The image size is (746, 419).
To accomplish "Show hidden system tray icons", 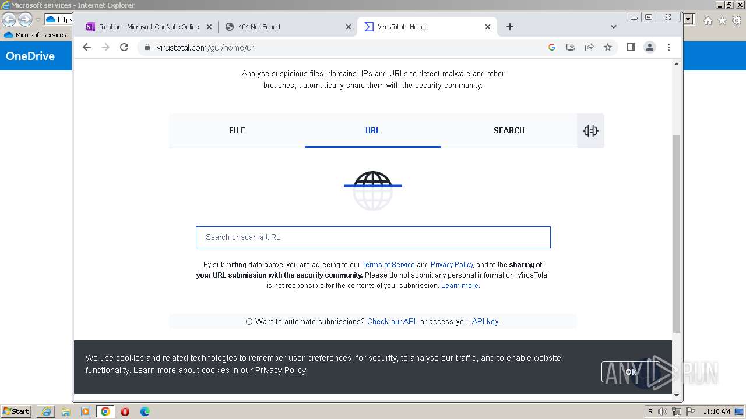I will (x=650, y=411).
